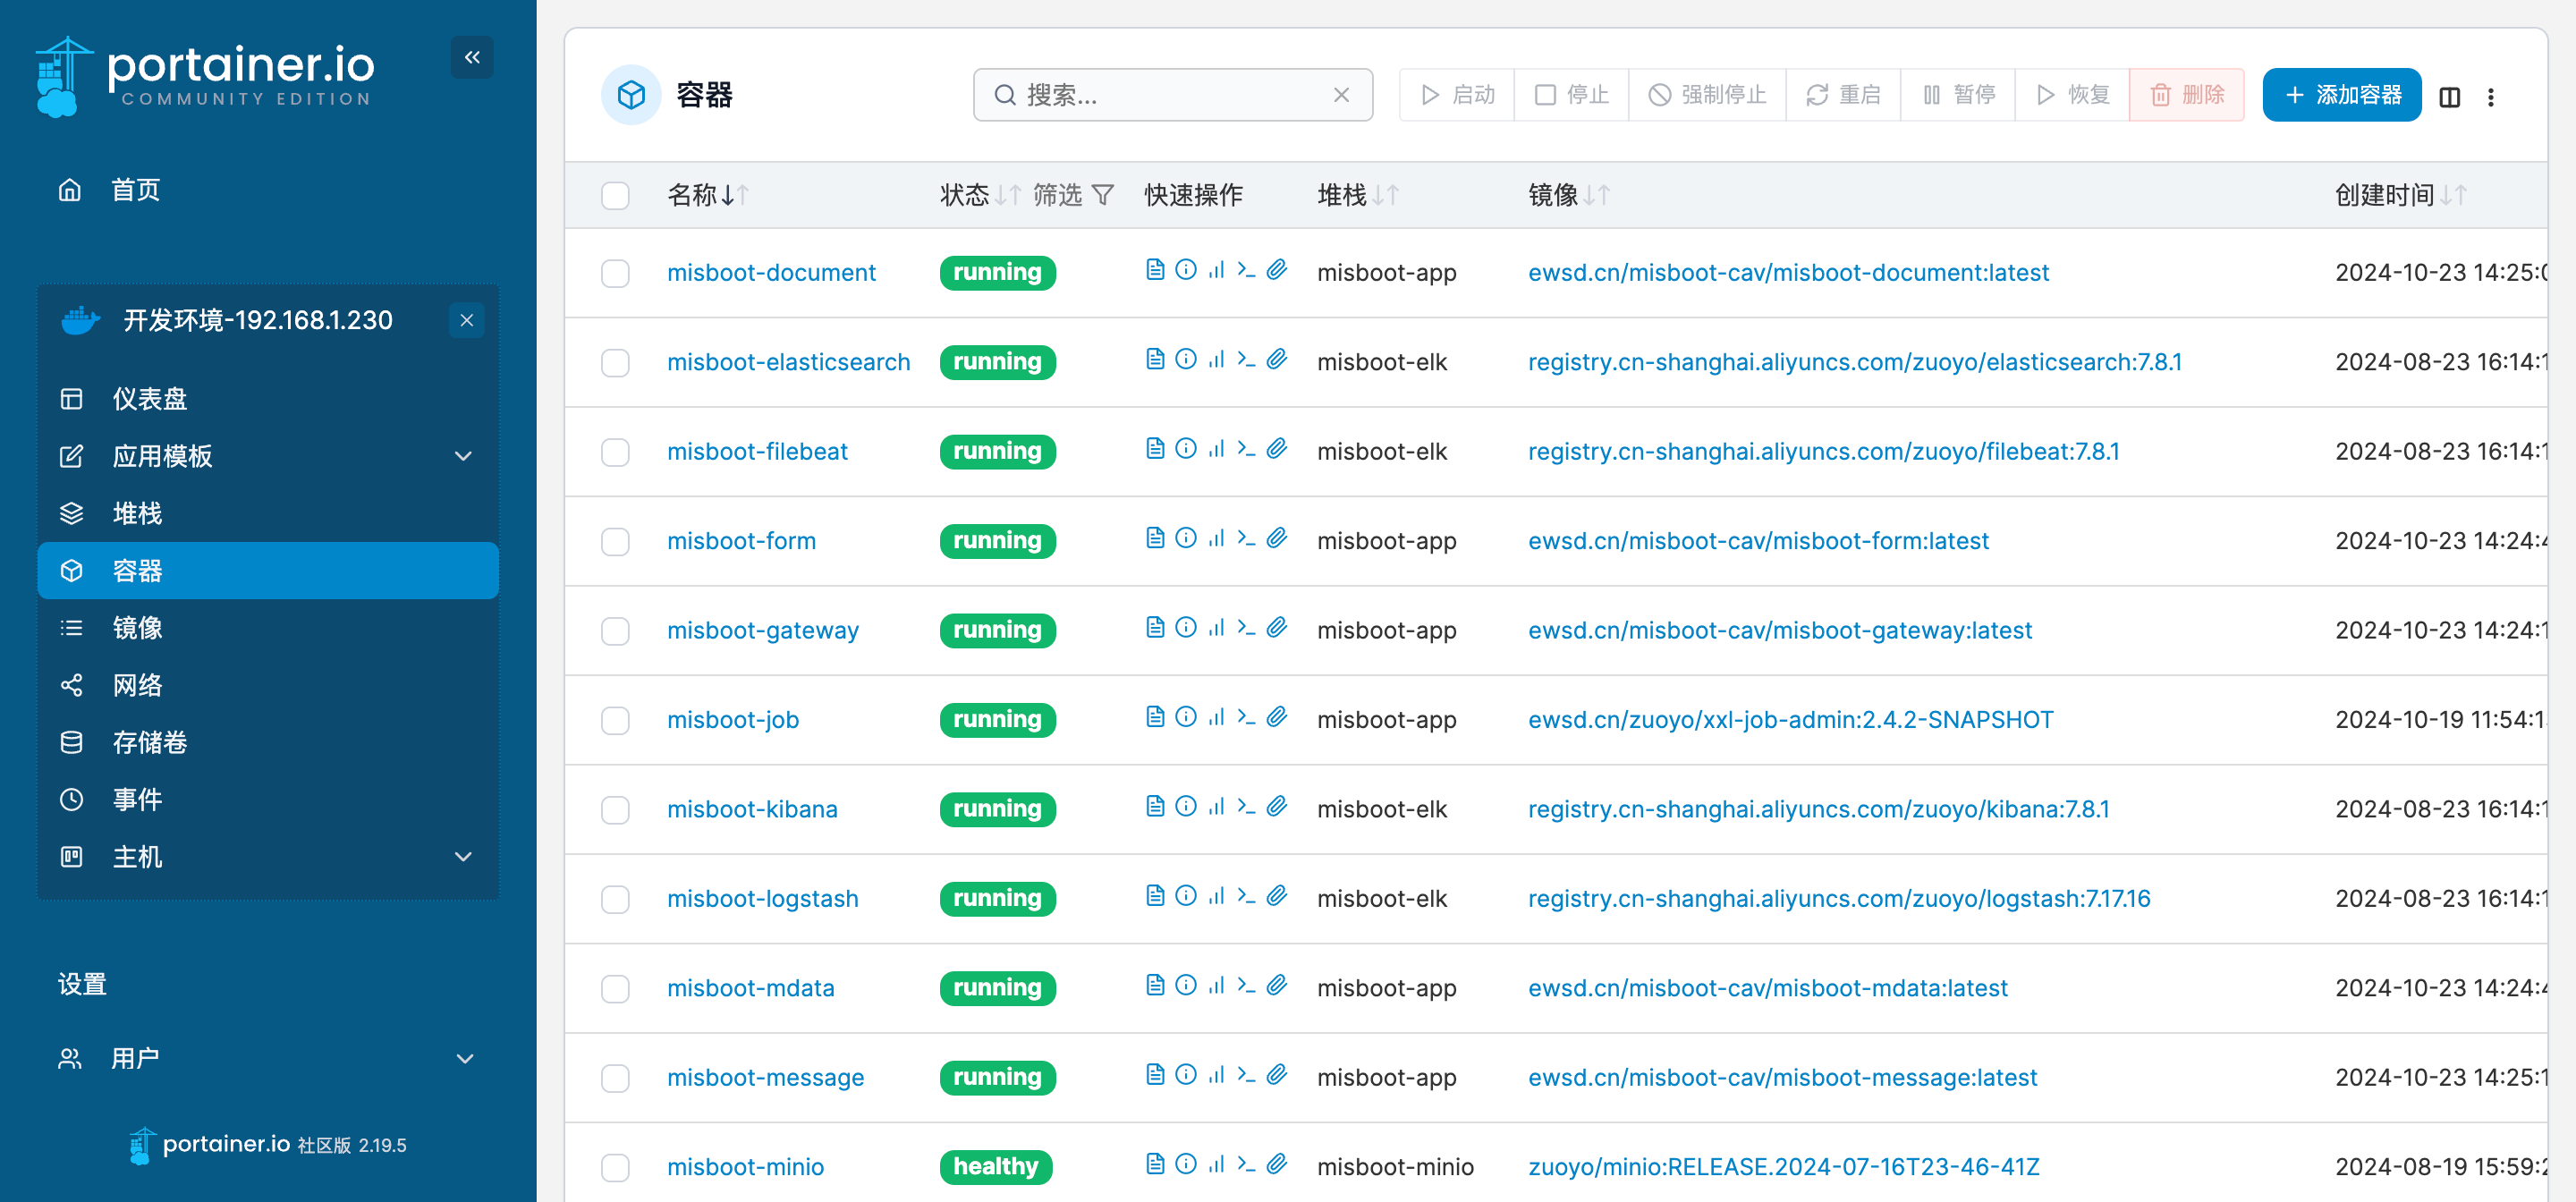2576x1202 pixels.
Task: Click the status filter funnel icon
Action: pyautogui.click(x=1102, y=195)
